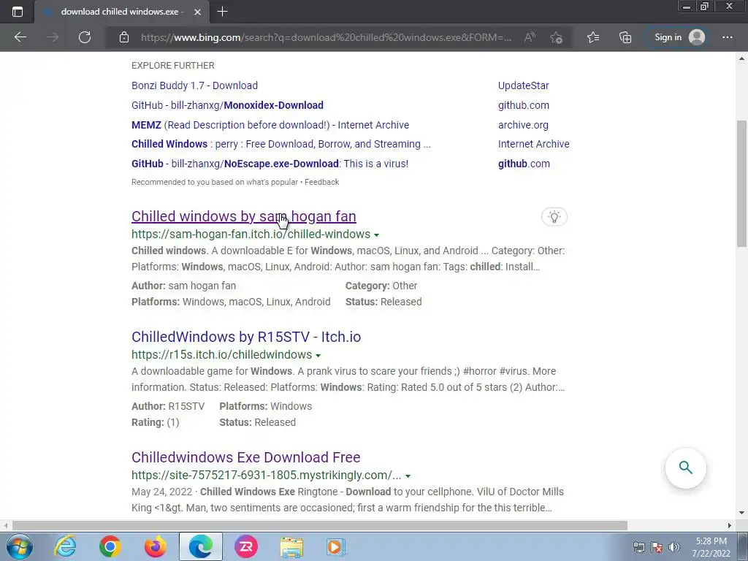Screen dimensions: 748x561
Task: Open Chilled Windows : perry archive link
Action: (x=281, y=144)
